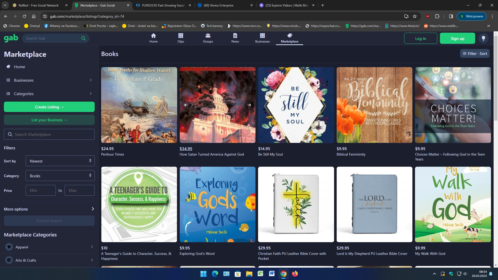Show previous image on Satan book listing
The height and width of the screenshot is (280, 498).
coord(186,105)
